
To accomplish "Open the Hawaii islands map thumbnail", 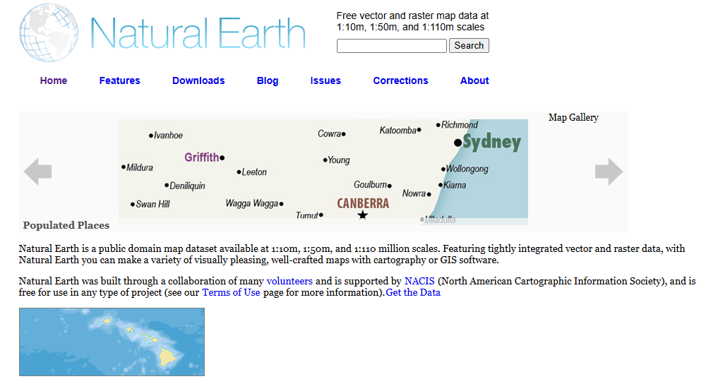I will click(x=112, y=342).
